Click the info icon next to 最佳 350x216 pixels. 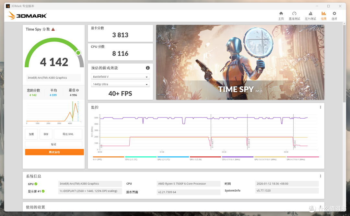[x=77, y=90]
